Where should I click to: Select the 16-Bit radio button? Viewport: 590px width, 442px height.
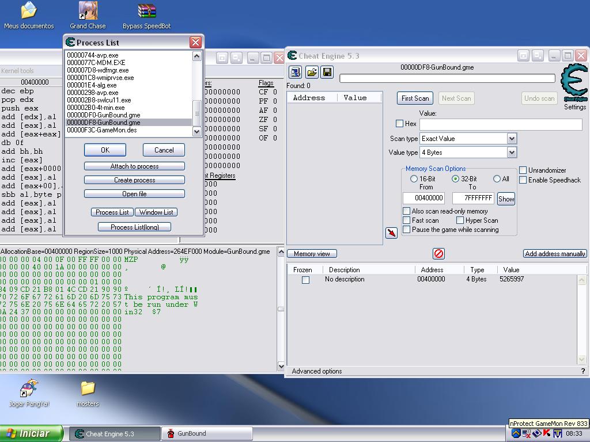point(414,179)
